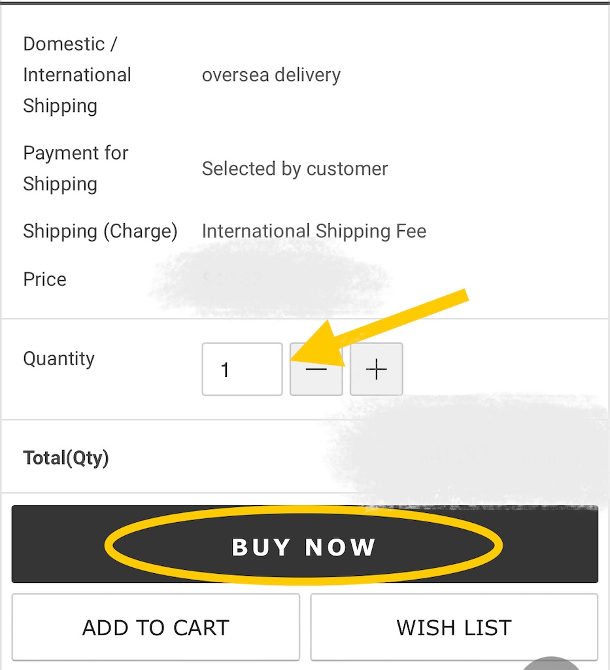Click the 'Selected by customer' value
The width and height of the screenshot is (610, 670).
point(295,169)
